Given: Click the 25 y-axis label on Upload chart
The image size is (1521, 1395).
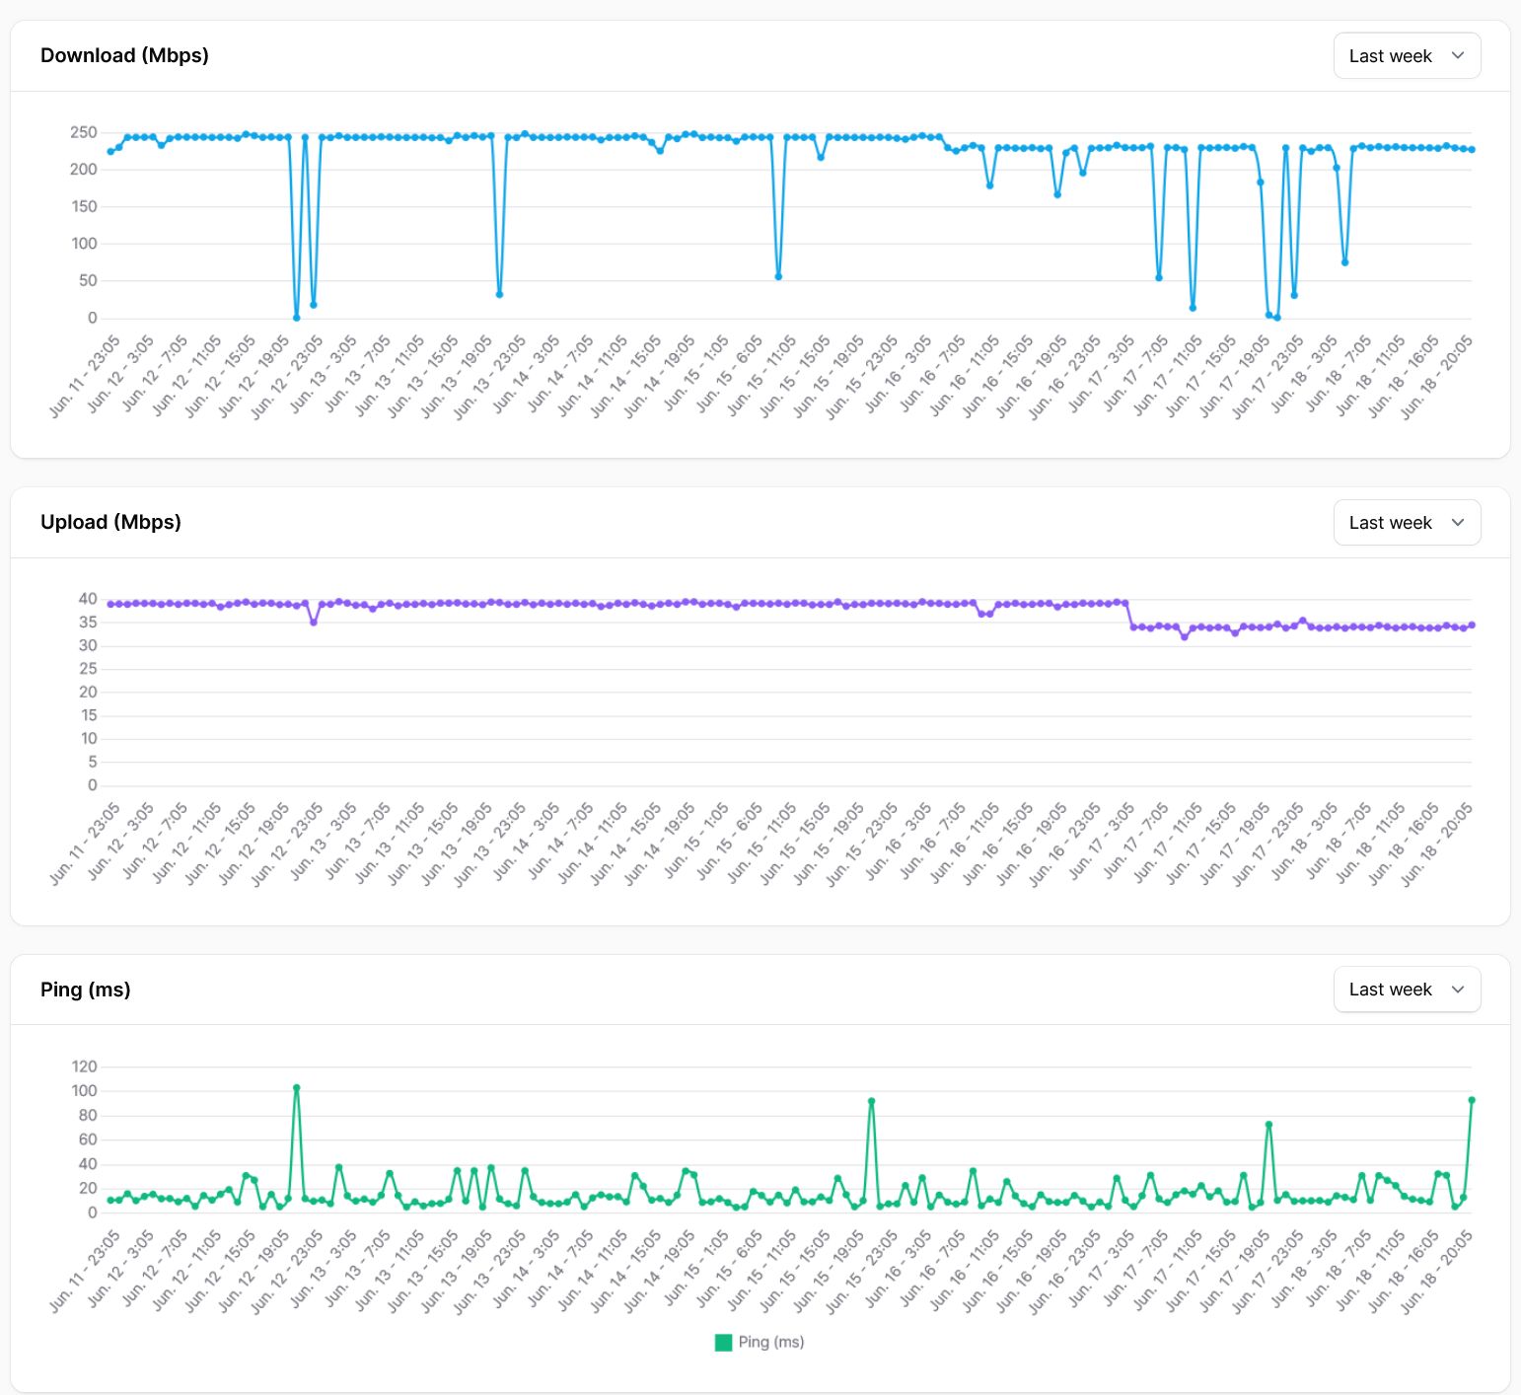Looking at the screenshot, I should (88, 669).
